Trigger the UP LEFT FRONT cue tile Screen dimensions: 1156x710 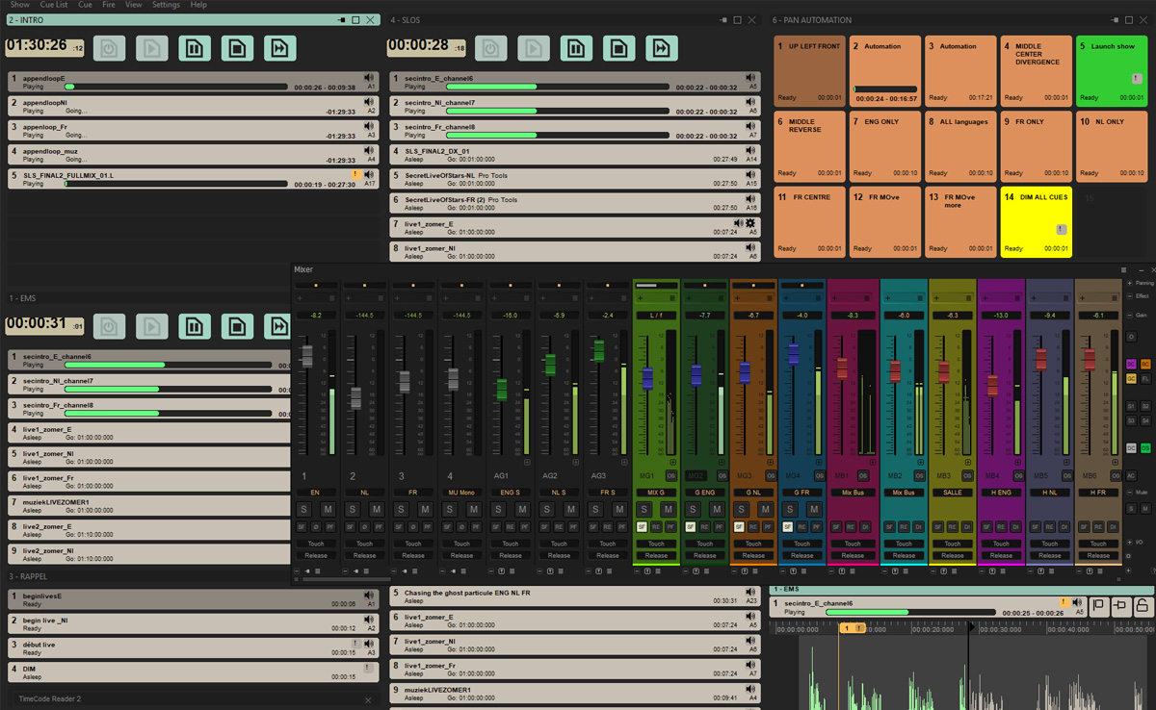coord(809,70)
